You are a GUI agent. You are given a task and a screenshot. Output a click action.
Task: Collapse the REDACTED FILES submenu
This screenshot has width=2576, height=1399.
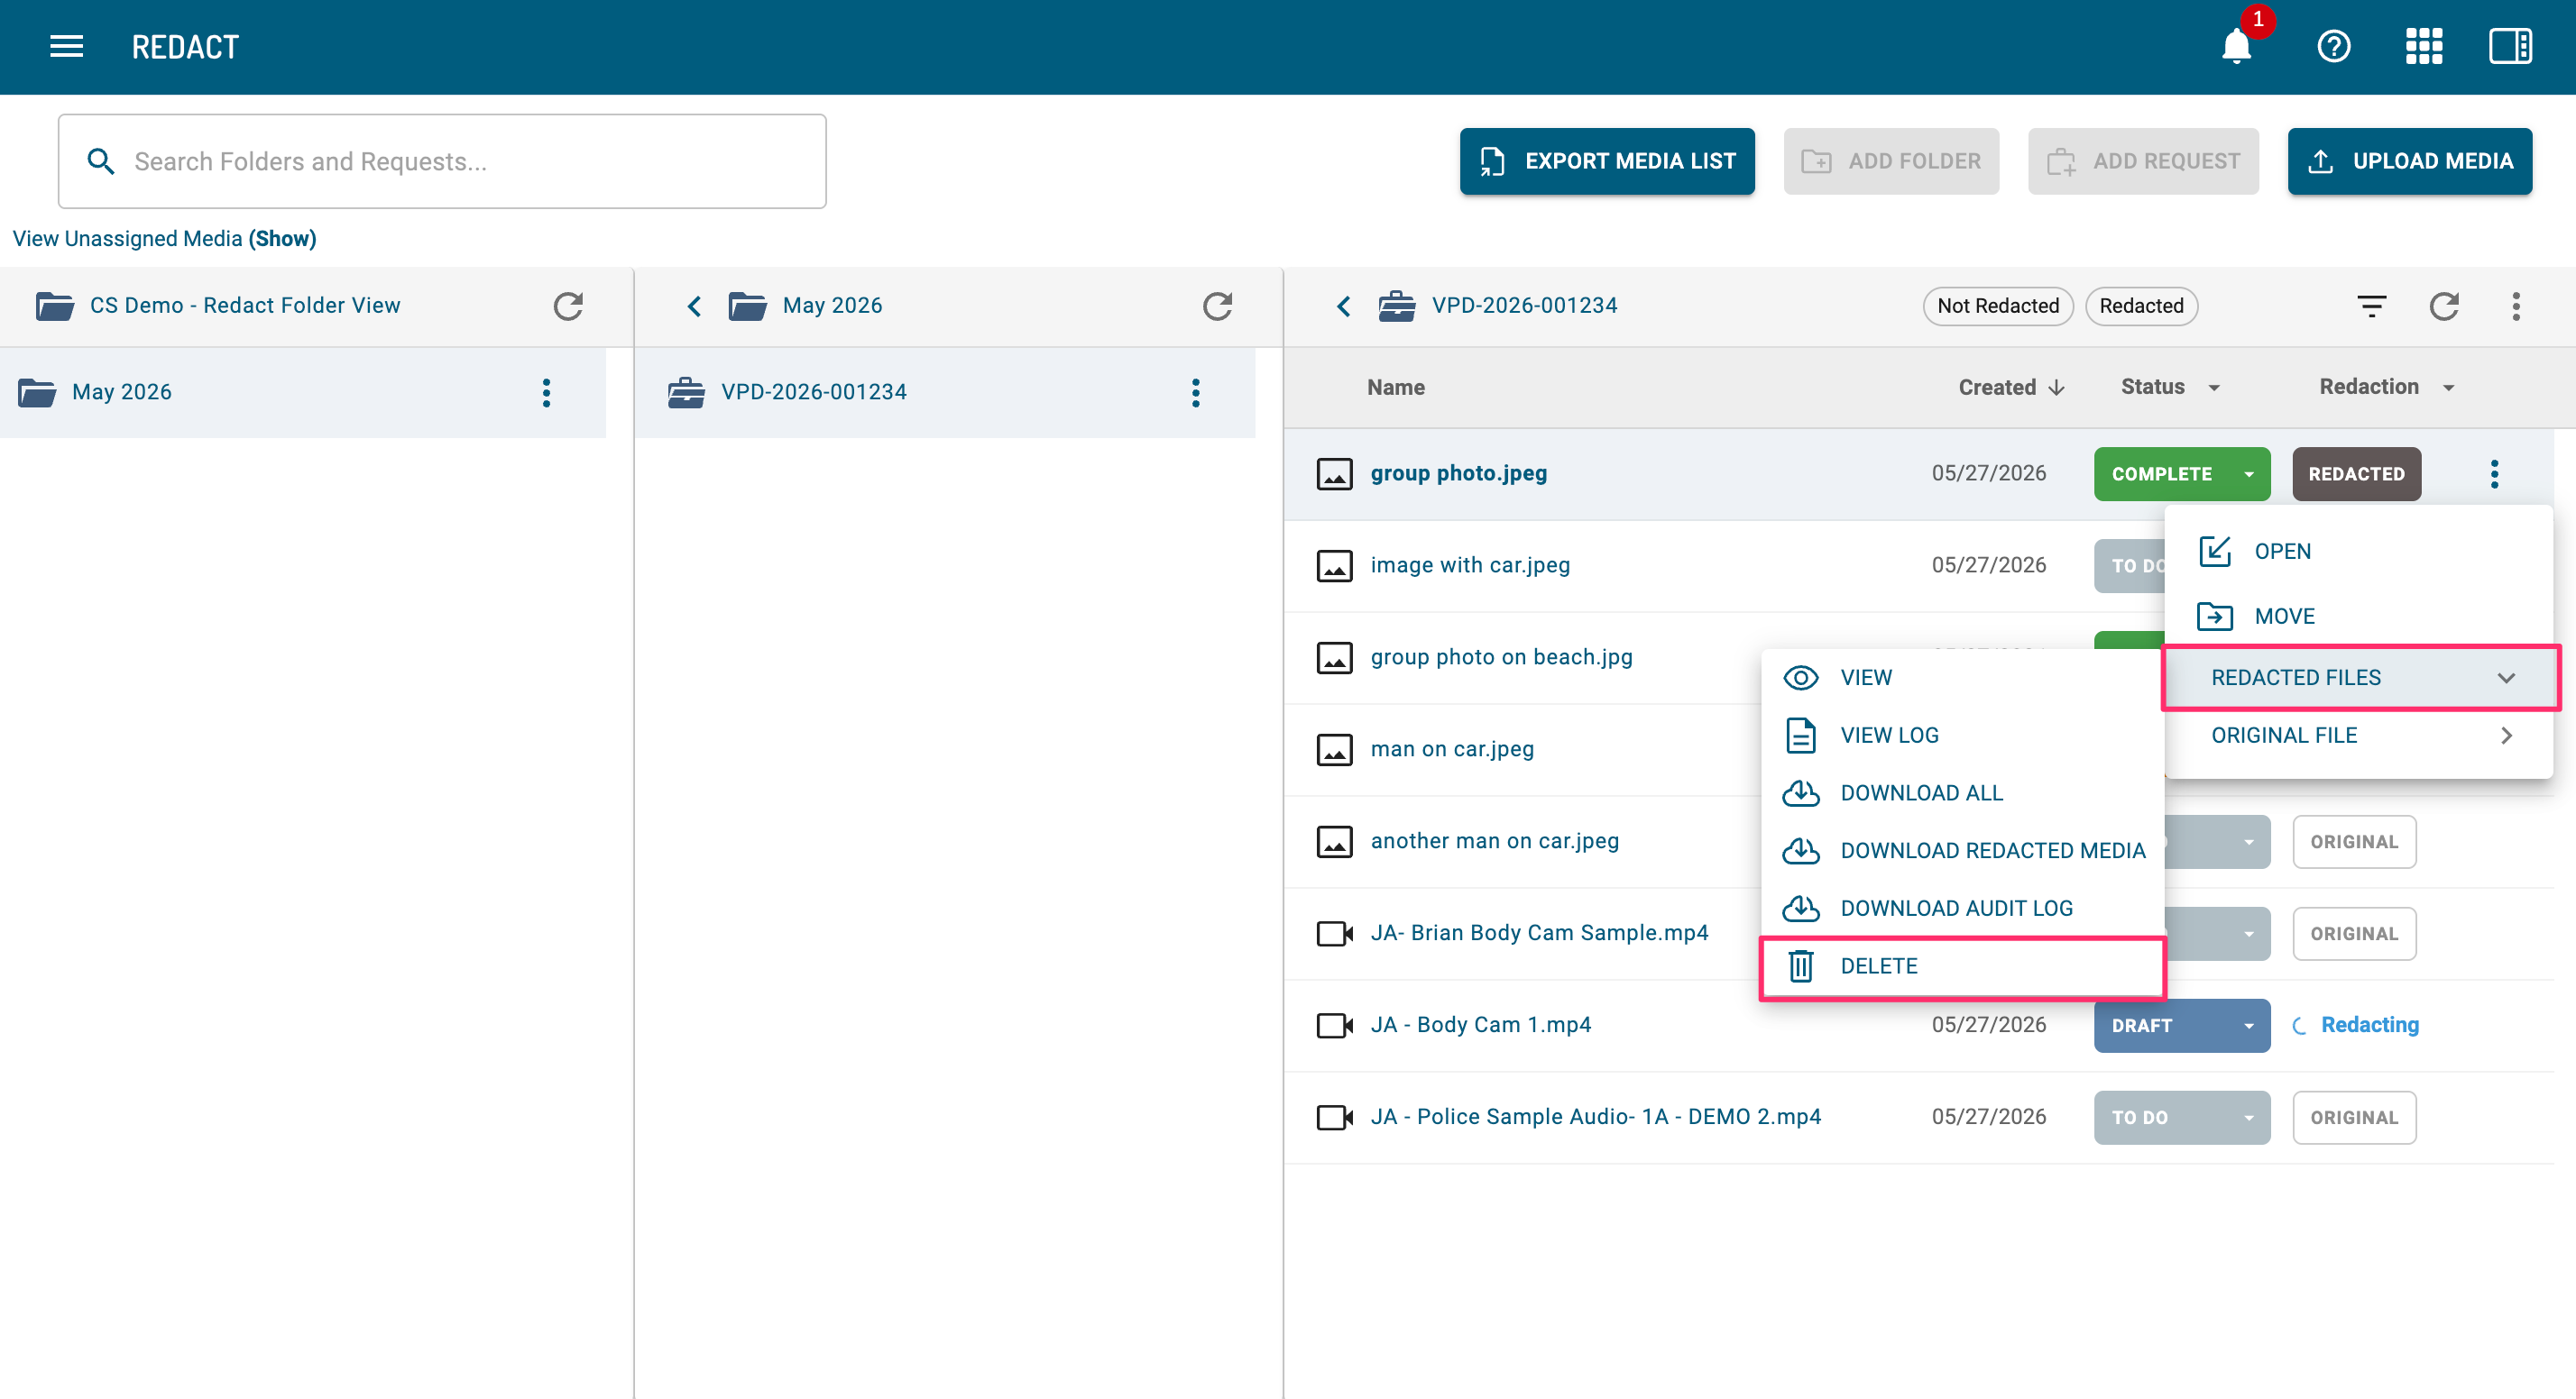pyautogui.click(x=2360, y=678)
